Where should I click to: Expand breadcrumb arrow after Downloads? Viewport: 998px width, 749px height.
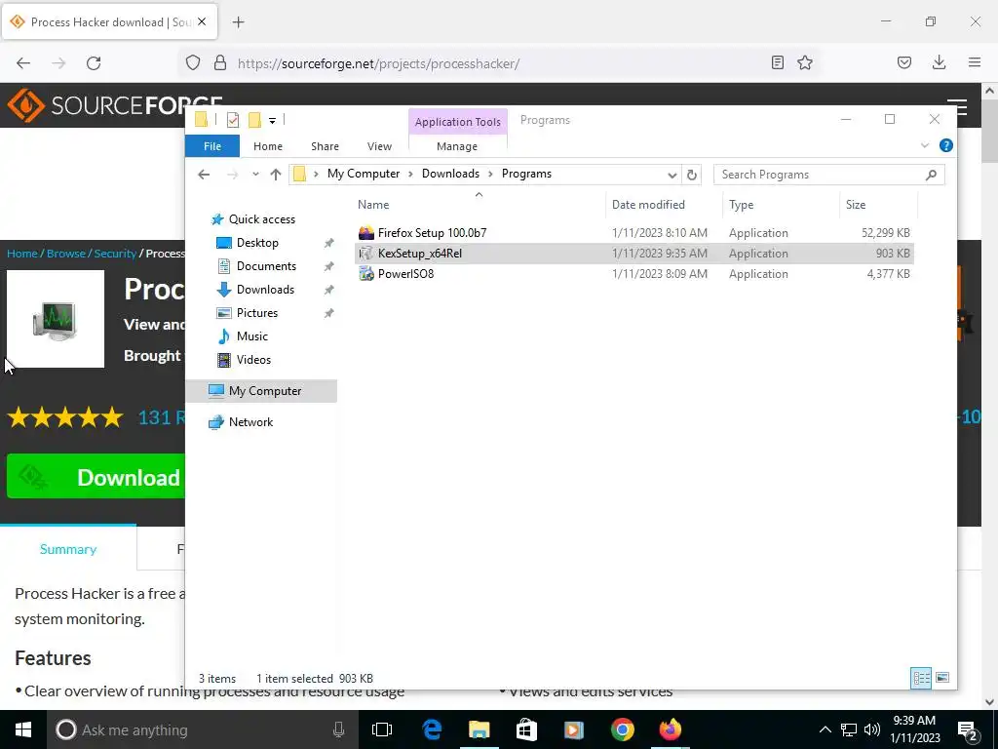(491, 174)
